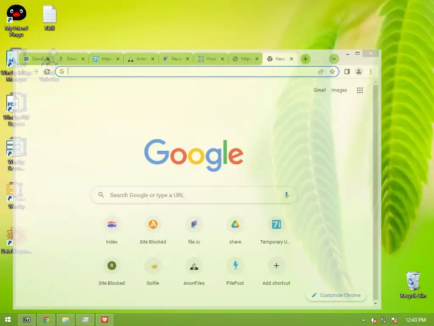This screenshot has width=434, height=326.
Task: Open My Friend Pingu desktop icon
Action: 17,21
